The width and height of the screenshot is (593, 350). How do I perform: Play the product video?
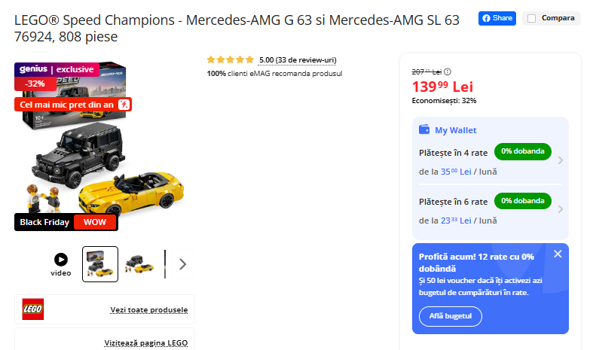pyautogui.click(x=61, y=260)
